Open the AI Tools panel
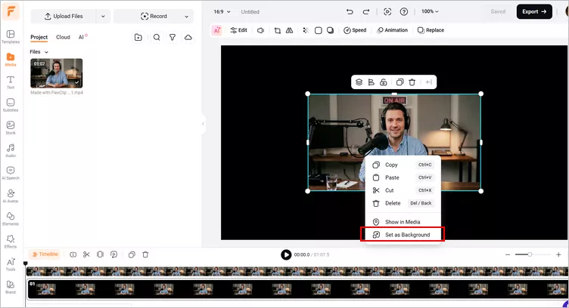The image size is (569, 308). pyautogui.click(x=11, y=264)
